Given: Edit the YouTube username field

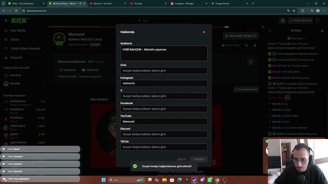Looking at the screenshot, I should pyautogui.click(x=164, y=122).
